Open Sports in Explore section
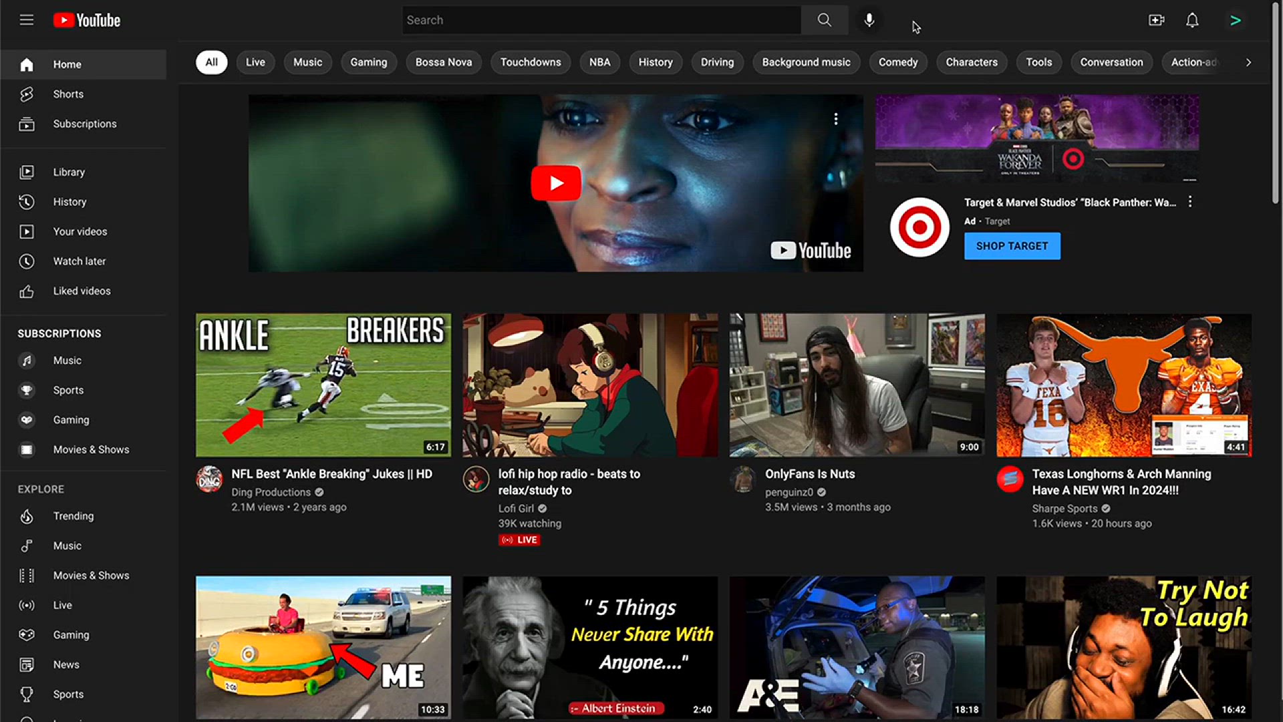Image resolution: width=1283 pixels, height=722 pixels. click(84, 695)
